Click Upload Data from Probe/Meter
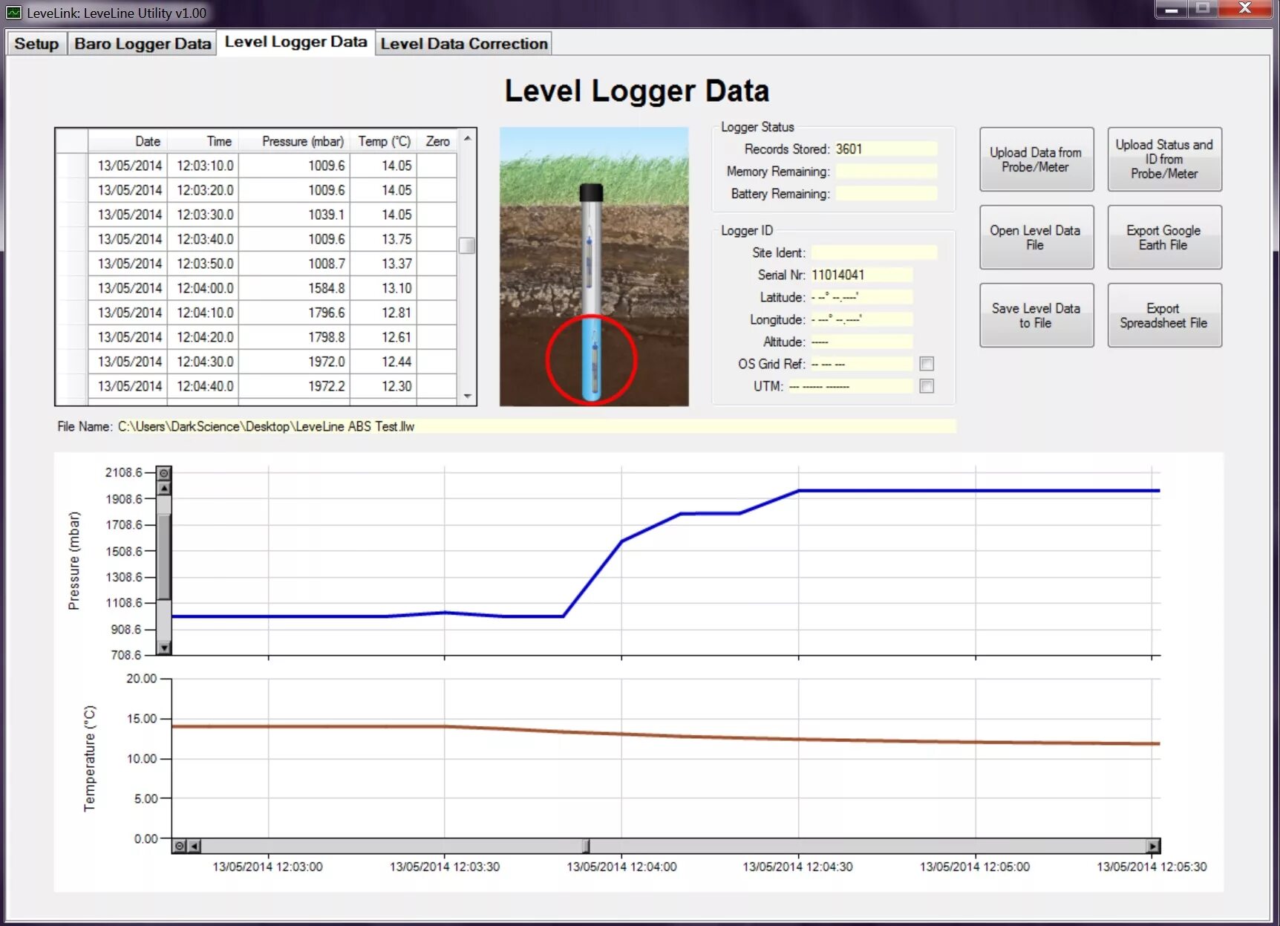This screenshot has width=1280, height=926. tap(1036, 159)
